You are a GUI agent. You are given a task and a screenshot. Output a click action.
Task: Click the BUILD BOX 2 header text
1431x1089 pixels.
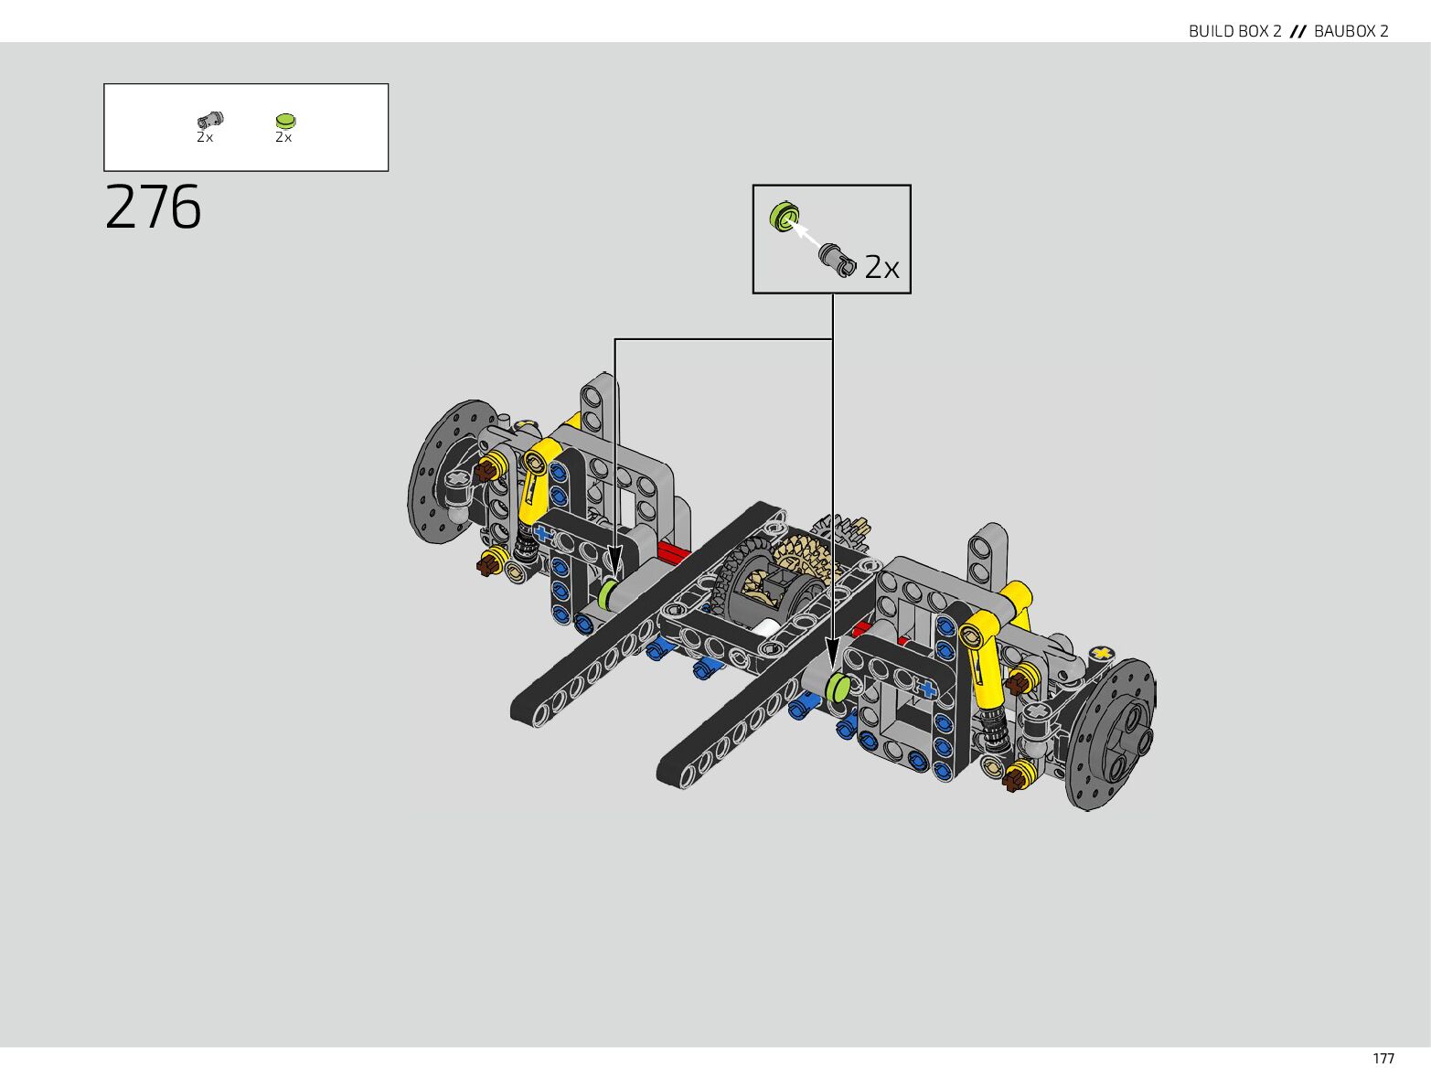tap(1234, 31)
